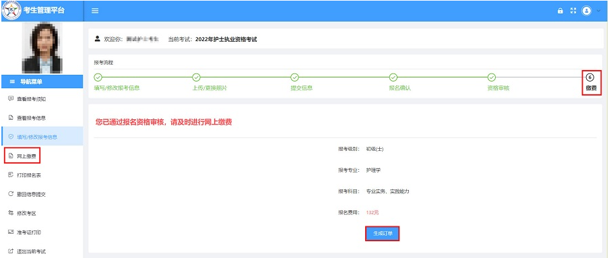Toggle the fullscreen icon in header
This screenshot has width=609, height=258.
(x=573, y=11)
